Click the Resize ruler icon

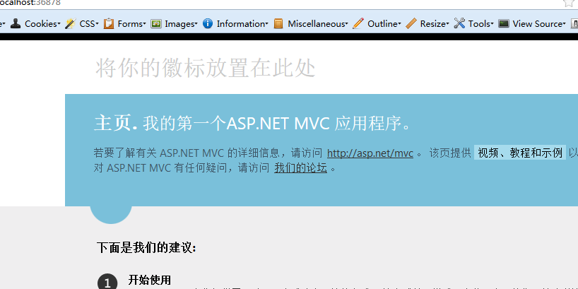411,23
